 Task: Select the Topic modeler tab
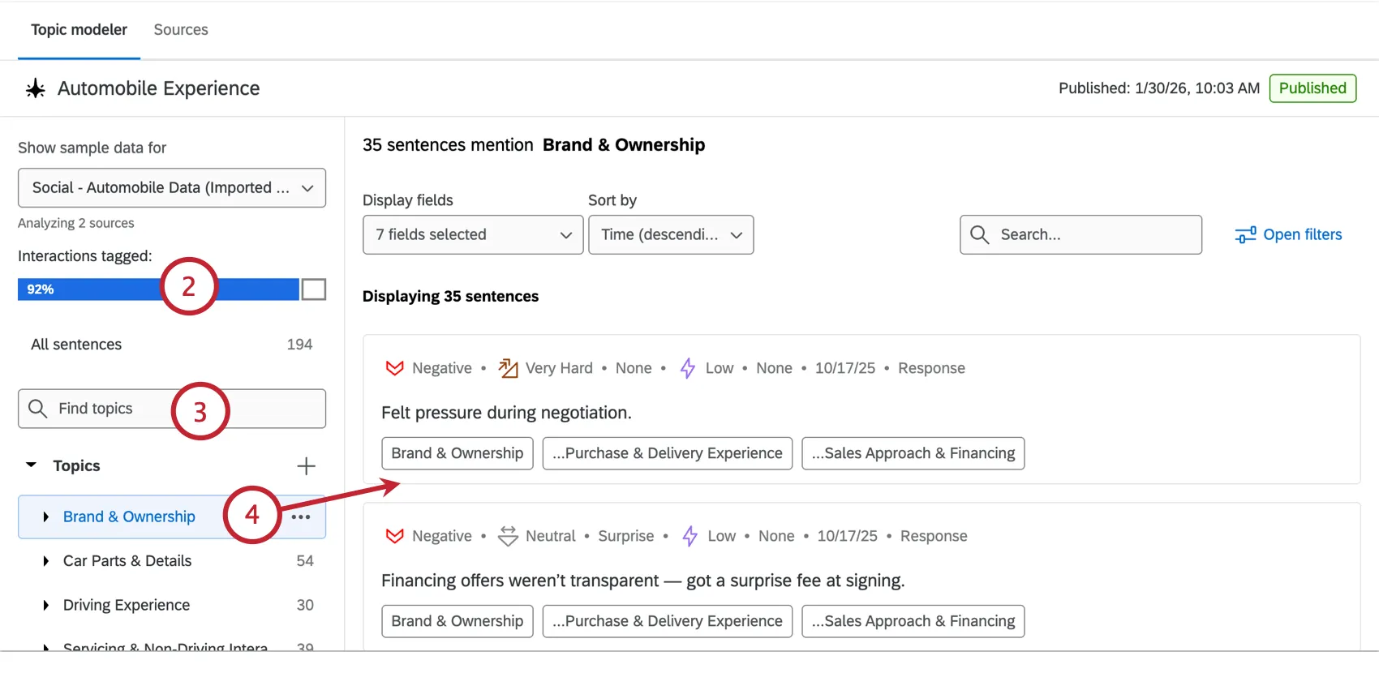tap(79, 30)
